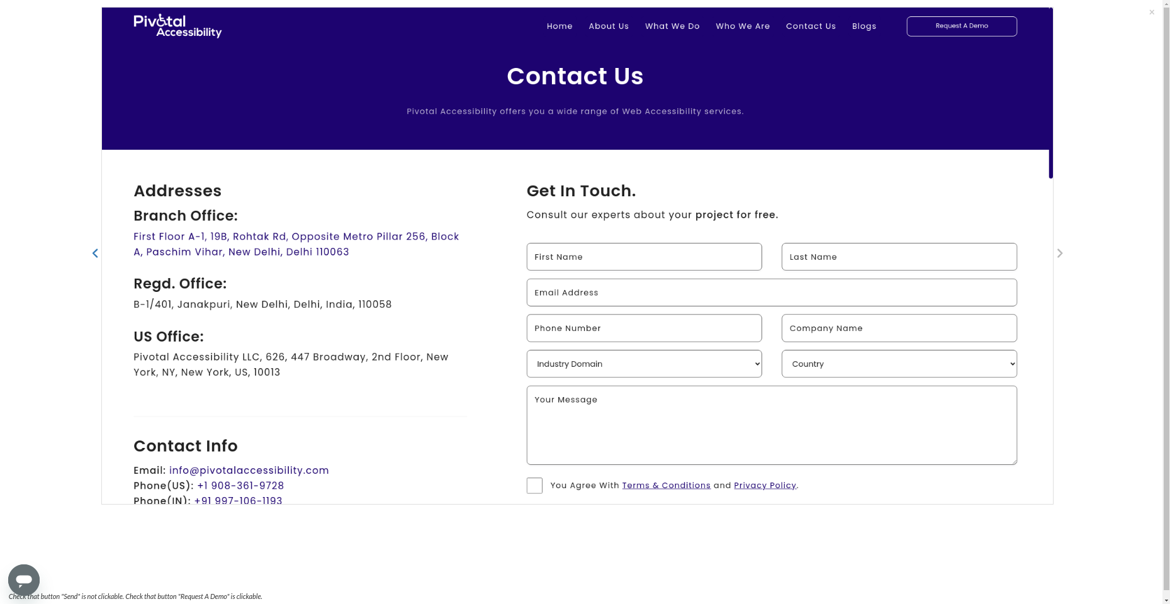Go to previous slide arrow
Viewport: 1170px width, 604px height.
coord(95,253)
